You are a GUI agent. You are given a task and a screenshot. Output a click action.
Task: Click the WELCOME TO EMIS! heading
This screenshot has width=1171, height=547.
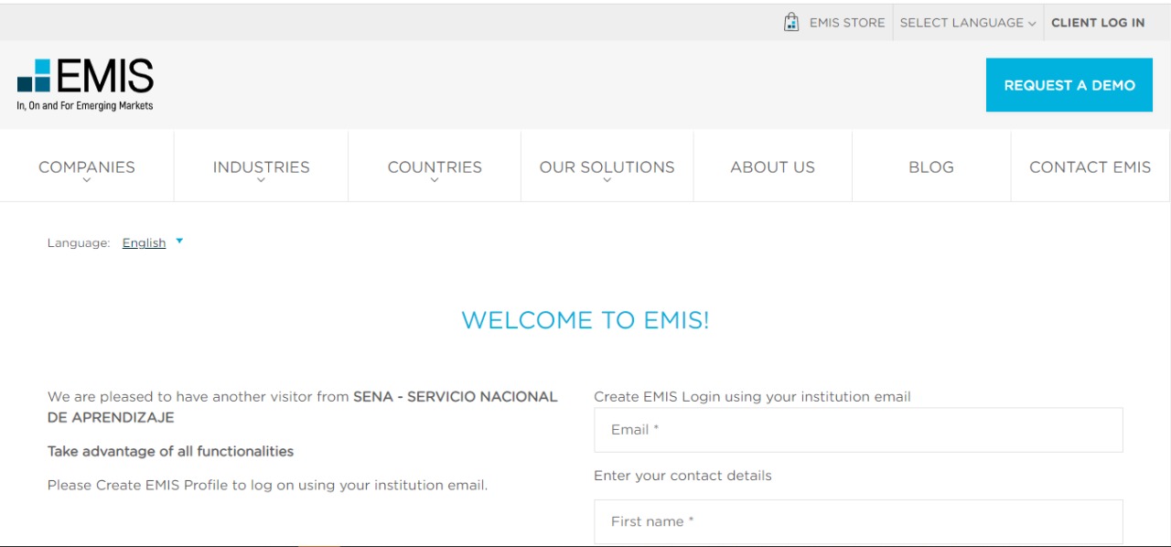coord(585,320)
